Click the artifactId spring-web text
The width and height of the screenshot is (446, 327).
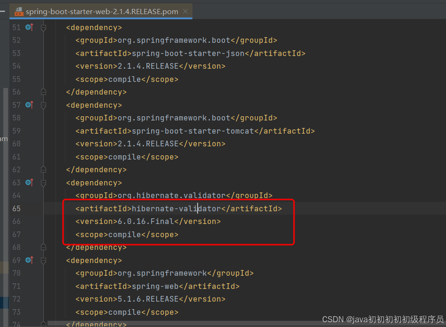155,287
